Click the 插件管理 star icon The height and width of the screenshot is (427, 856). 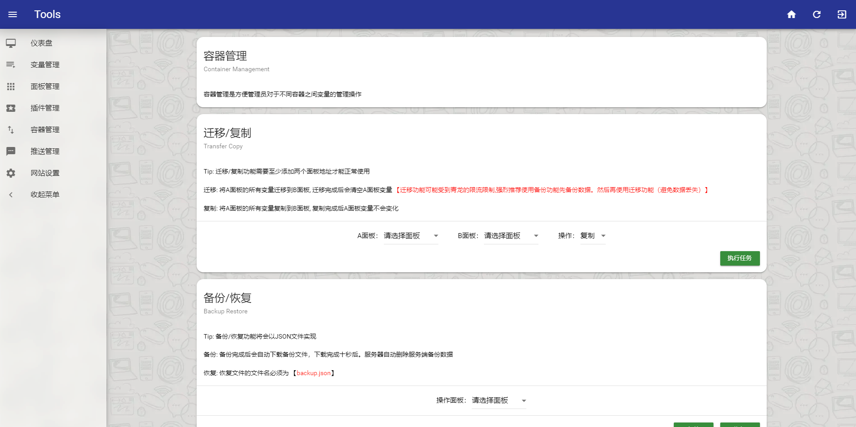(11, 108)
